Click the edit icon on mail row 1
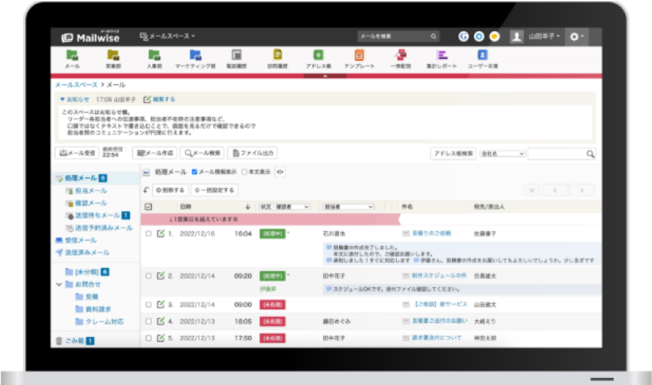 (161, 234)
